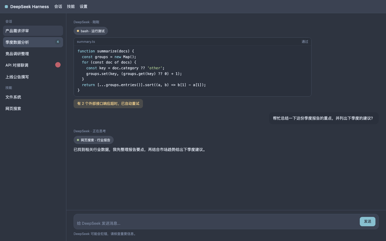Click the function summarize(docs) code line
This screenshot has width=386, height=241.
106,51
